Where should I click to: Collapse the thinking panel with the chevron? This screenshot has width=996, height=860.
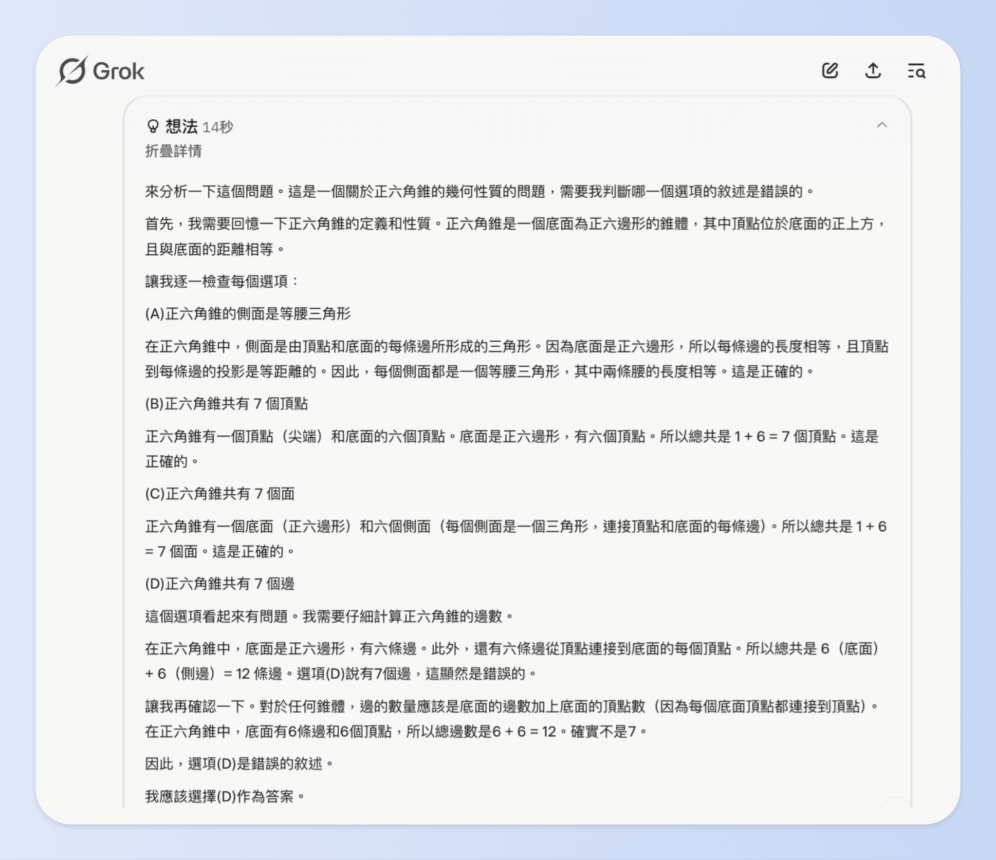tap(883, 125)
